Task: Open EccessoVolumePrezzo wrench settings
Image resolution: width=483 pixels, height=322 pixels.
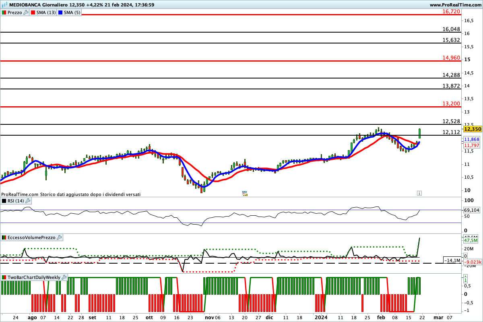Action: tap(59, 237)
